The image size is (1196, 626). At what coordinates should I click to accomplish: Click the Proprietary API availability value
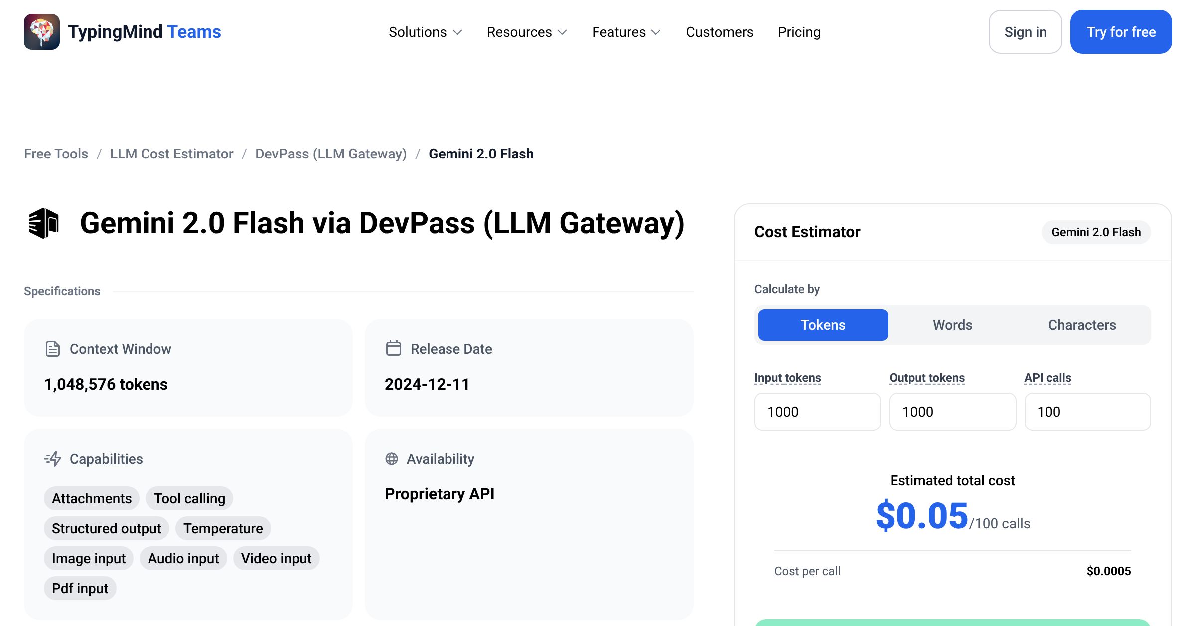coord(440,494)
